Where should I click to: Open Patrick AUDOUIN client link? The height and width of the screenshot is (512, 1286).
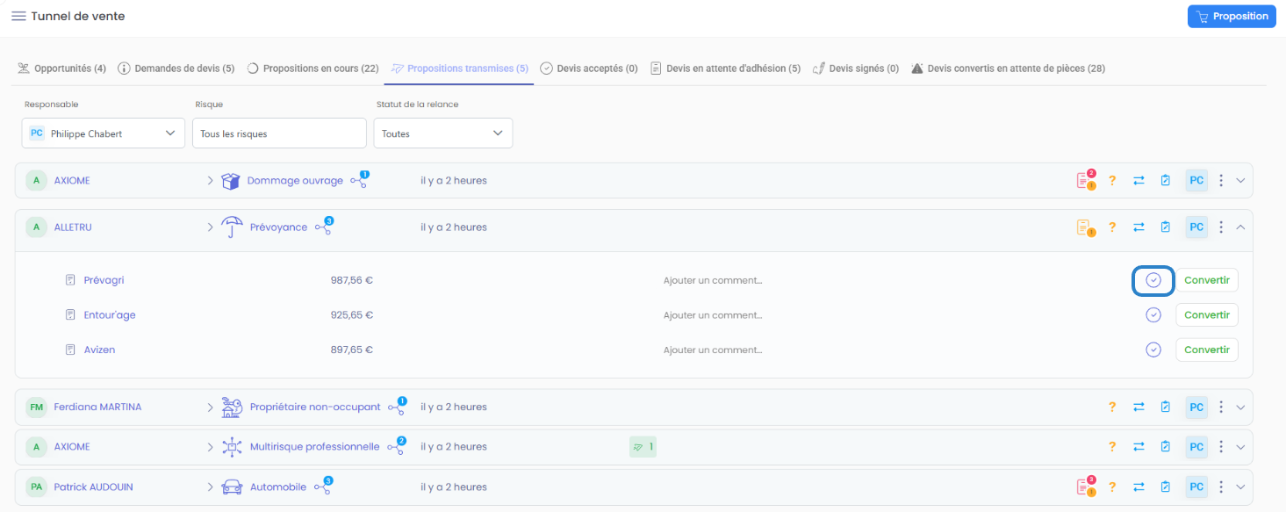93,487
